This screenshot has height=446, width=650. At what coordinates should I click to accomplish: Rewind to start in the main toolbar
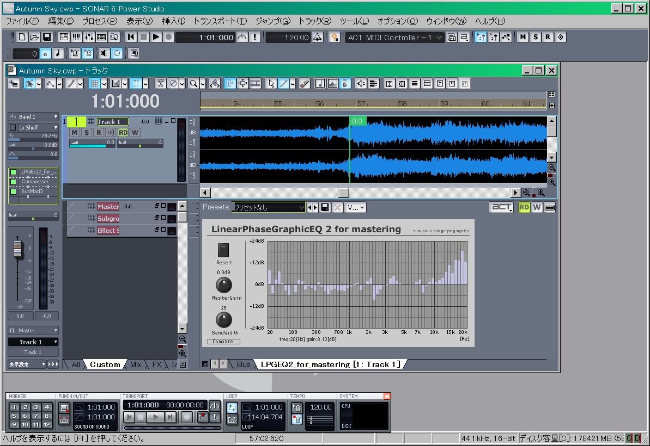(131, 37)
